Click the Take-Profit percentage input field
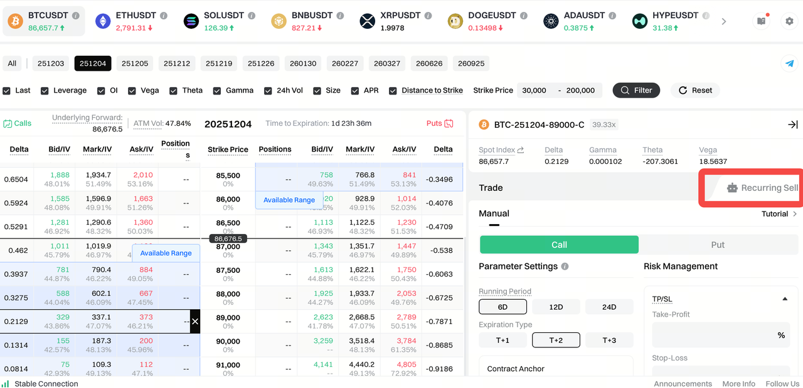 (712, 335)
